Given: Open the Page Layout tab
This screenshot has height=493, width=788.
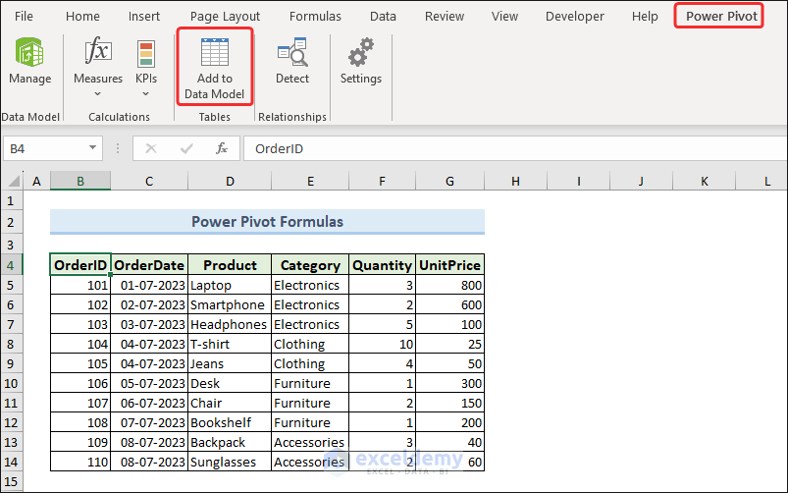Looking at the screenshot, I should [225, 17].
